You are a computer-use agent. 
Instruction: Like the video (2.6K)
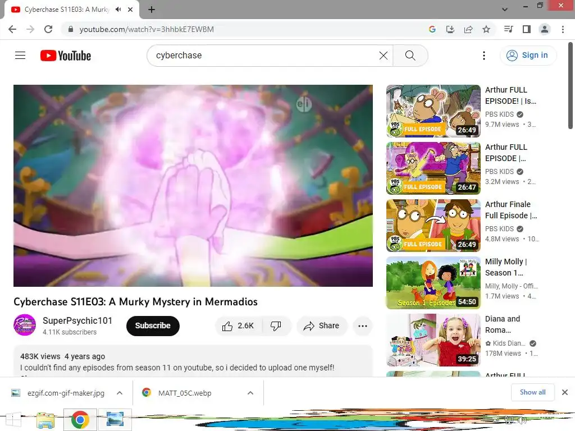[239, 326]
